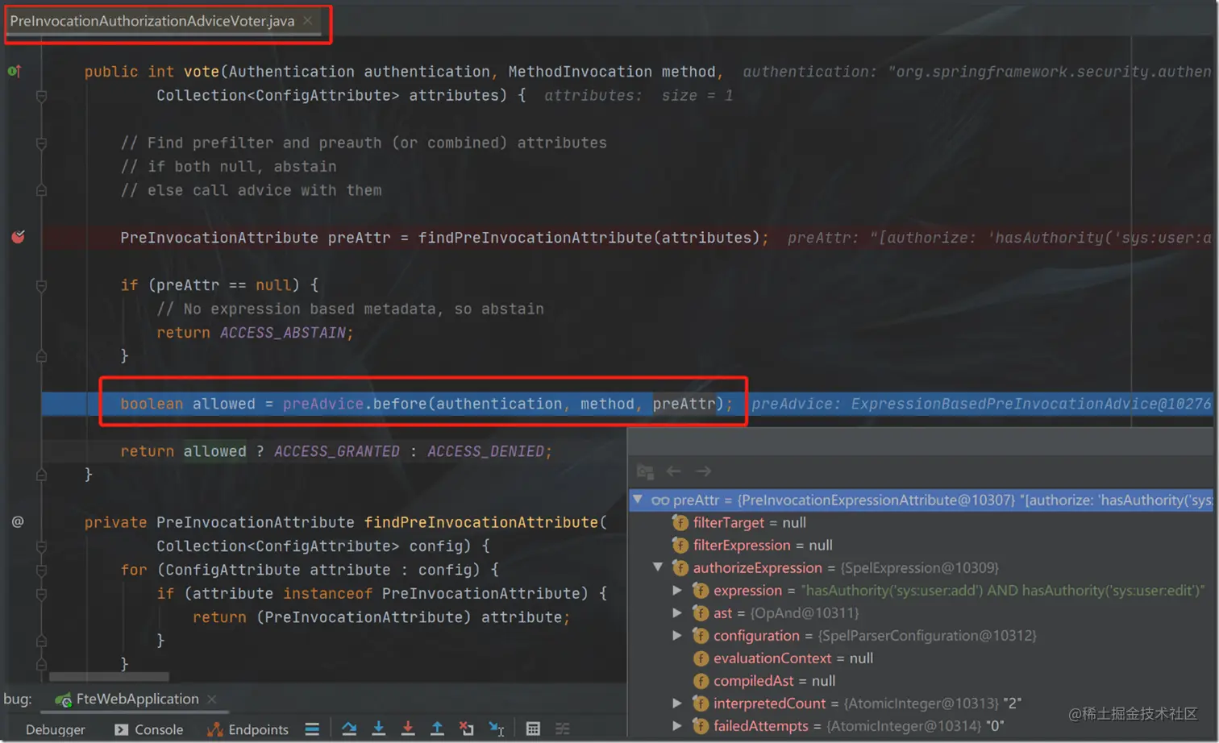Click the field icon next to interpretedCount
The width and height of the screenshot is (1219, 743).
[701, 704]
